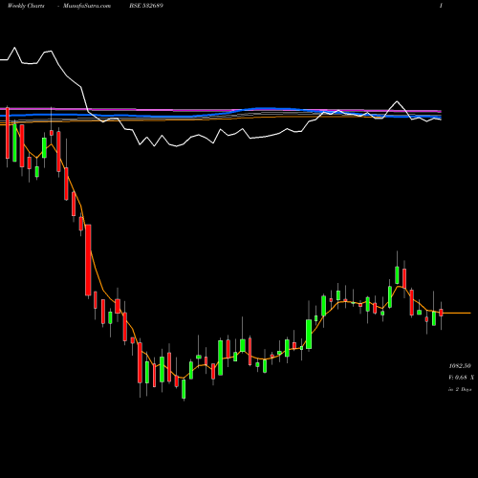This screenshot has width=478, height=478.
Task: Click the 'MunafaSutra.com' label
Action: (87, 6)
